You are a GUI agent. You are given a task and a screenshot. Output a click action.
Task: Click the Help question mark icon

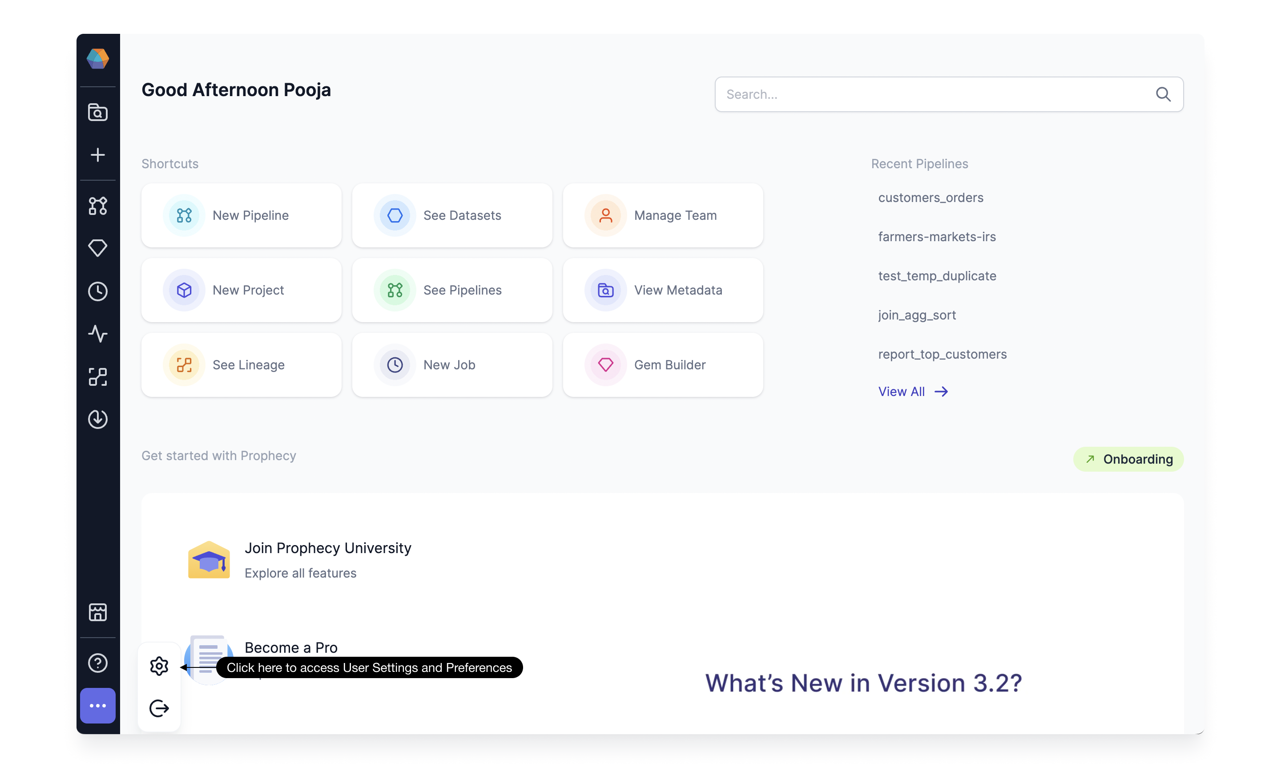coord(99,662)
